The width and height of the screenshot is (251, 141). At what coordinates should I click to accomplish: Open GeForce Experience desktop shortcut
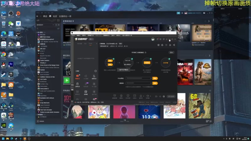[3, 127]
